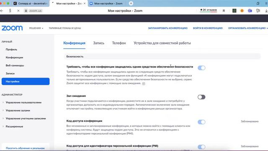Open the Телефон settings tab

[x=119, y=43]
